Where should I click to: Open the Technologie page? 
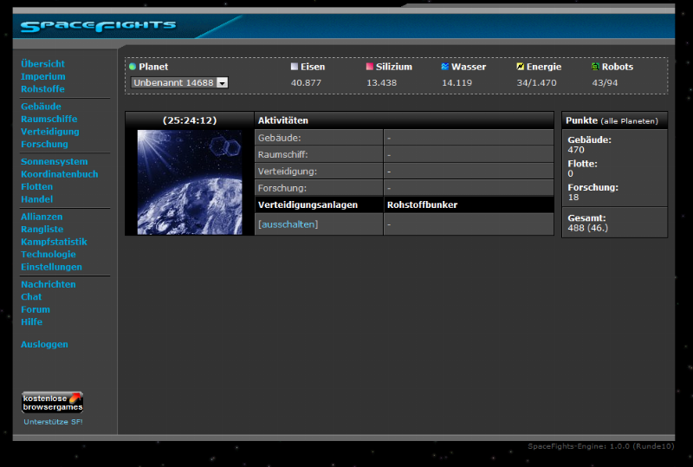(49, 254)
